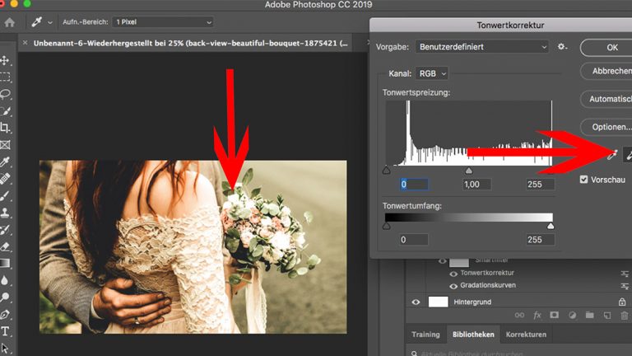Hide the Hintergrund layer
Screen dimensions: 632x356
416,302
